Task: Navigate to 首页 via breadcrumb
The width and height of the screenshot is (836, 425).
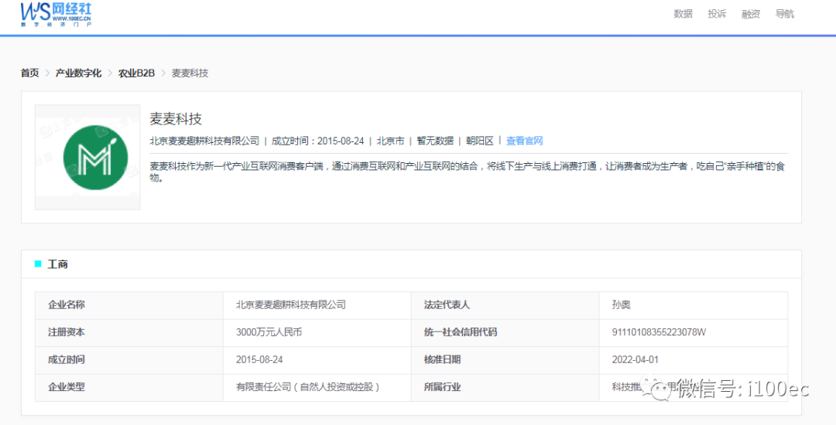Action: (29, 73)
